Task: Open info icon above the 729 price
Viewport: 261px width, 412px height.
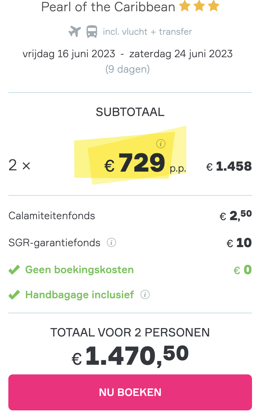Action: click(161, 144)
